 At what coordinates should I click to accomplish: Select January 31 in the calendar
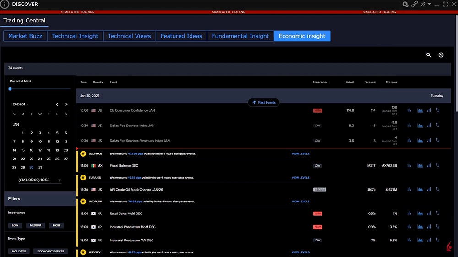tap(40, 167)
